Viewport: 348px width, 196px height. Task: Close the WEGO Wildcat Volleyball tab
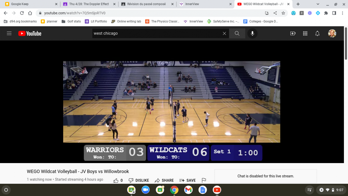click(288, 4)
